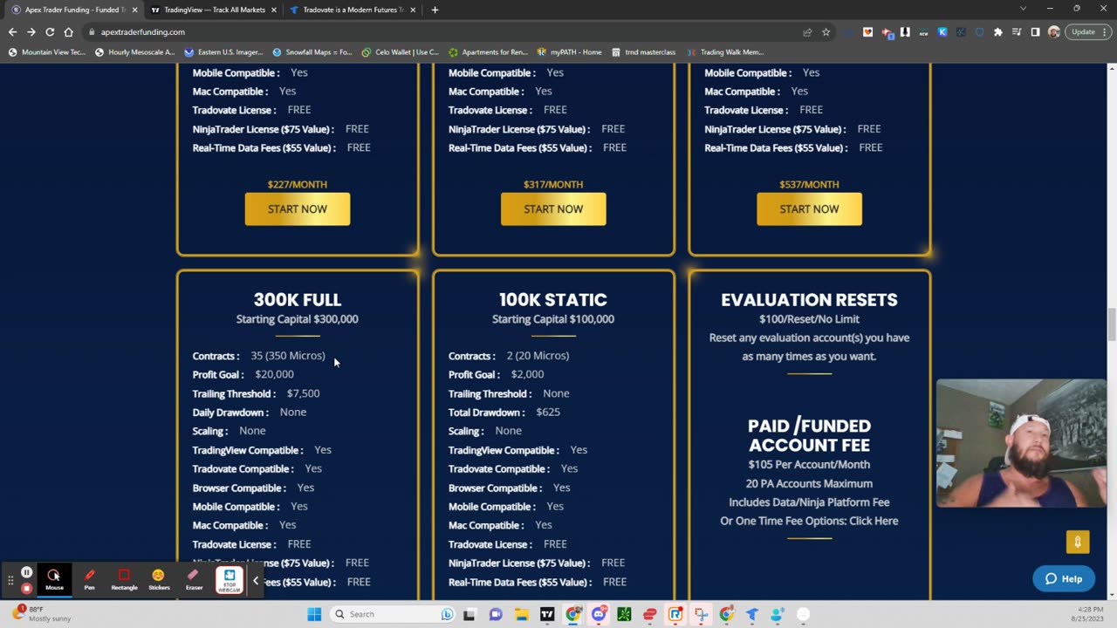Click 'Starting Capital $300,000' text

pos(298,319)
